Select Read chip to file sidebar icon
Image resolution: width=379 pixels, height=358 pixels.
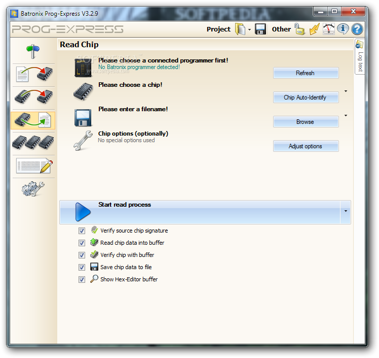click(x=33, y=120)
